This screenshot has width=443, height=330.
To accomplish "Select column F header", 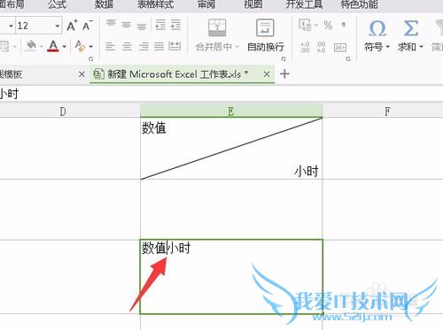I will tap(383, 111).
